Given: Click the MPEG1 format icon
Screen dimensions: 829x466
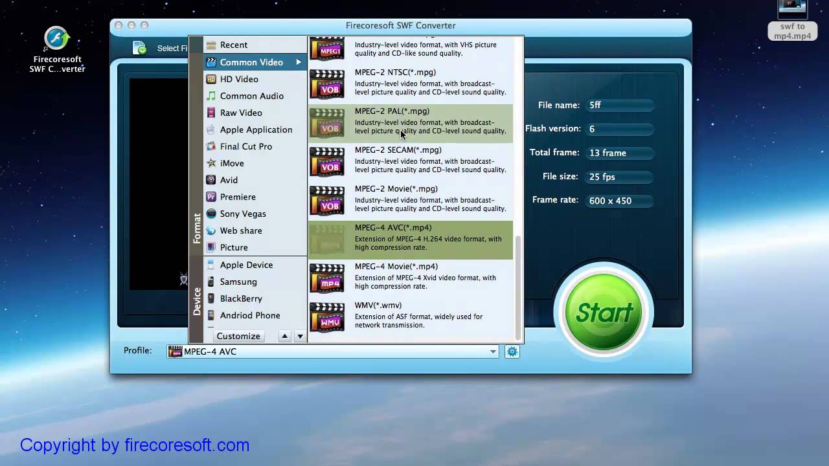Looking at the screenshot, I should tap(327, 49).
